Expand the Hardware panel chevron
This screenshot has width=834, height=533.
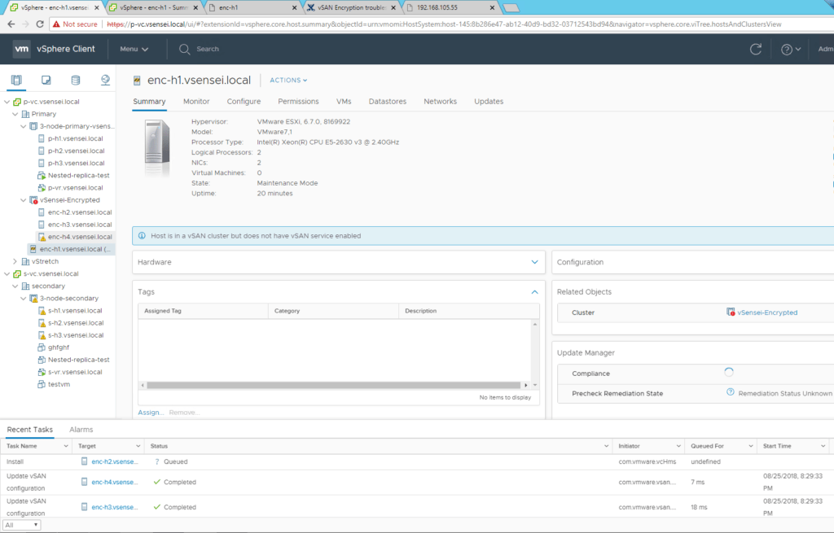tap(534, 262)
